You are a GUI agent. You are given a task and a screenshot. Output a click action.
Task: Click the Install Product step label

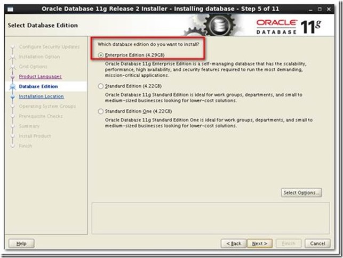(x=35, y=136)
